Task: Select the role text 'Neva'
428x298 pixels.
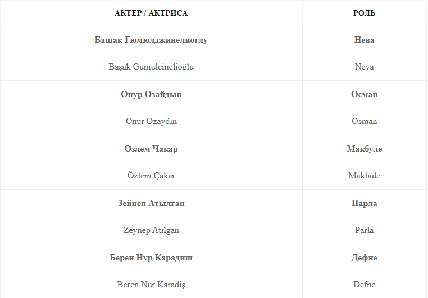Action: click(364, 67)
